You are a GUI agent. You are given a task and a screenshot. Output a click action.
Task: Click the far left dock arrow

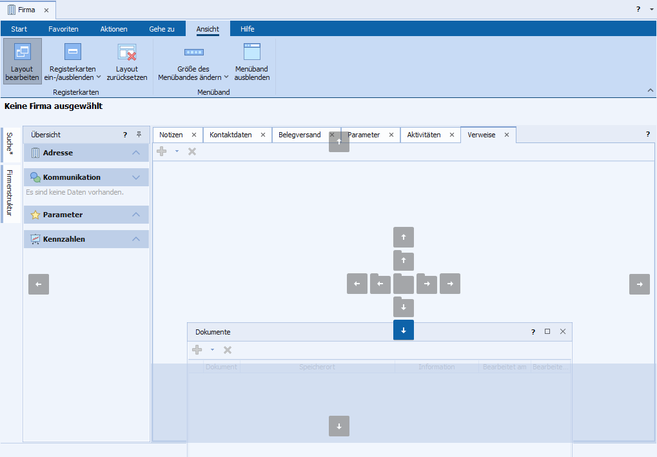[x=39, y=284]
